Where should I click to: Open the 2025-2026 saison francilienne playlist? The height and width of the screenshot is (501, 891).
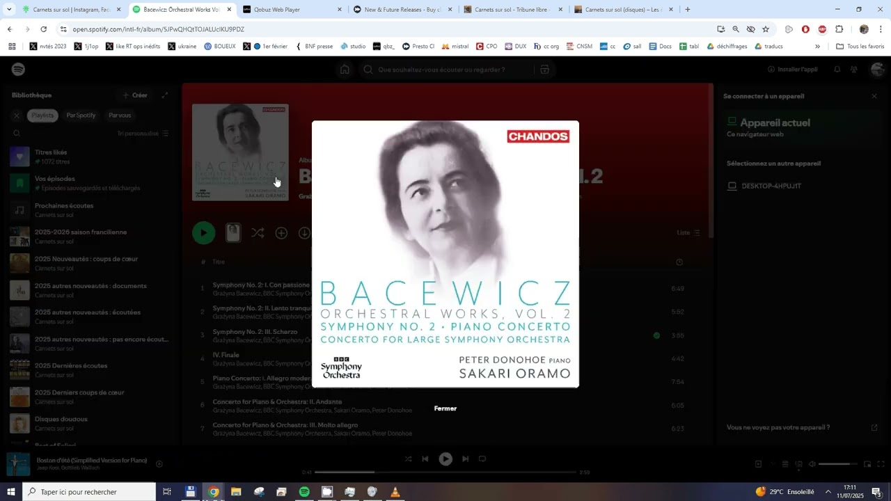coord(90,237)
